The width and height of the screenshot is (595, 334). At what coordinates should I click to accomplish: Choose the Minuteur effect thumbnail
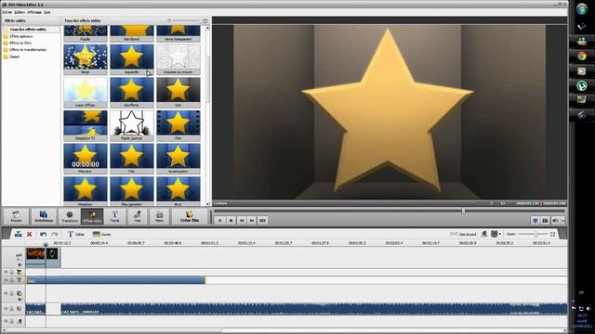(86, 159)
